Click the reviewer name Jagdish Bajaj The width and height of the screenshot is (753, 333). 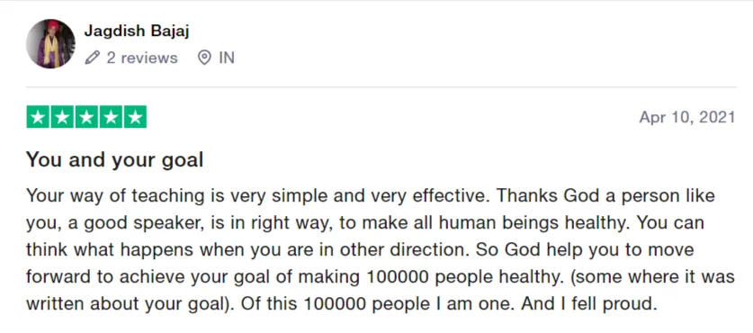[x=137, y=31]
